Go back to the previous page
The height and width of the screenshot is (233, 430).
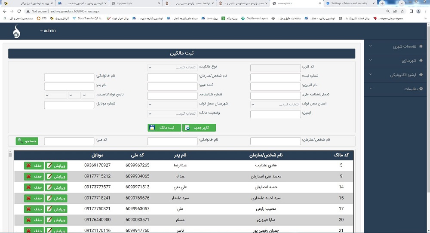pos(4,11)
